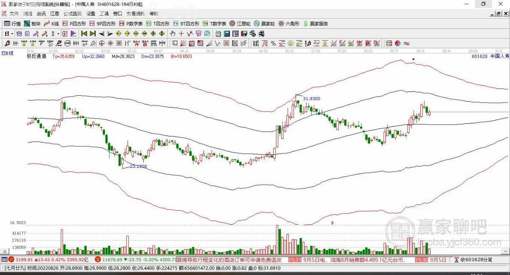Viewport: 510px width, 275px height.
Task: Click the 板块 toolbar button
Action: (32, 24)
